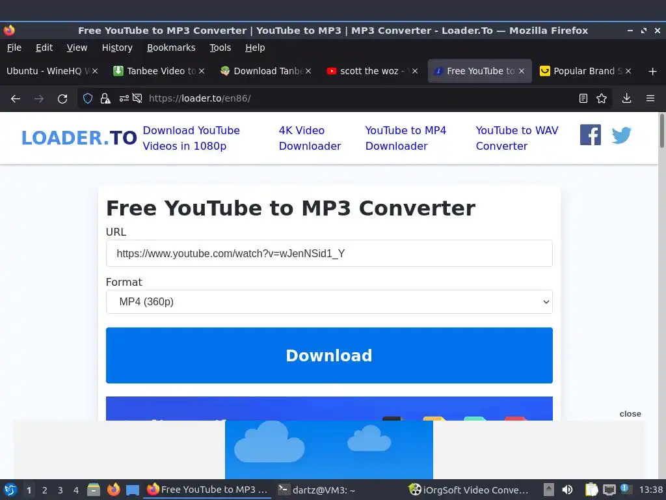The image size is (666, 500).
Task: Open the Firefox hamburger application menu
Action: pyautogui.click(x=650, y=99)
